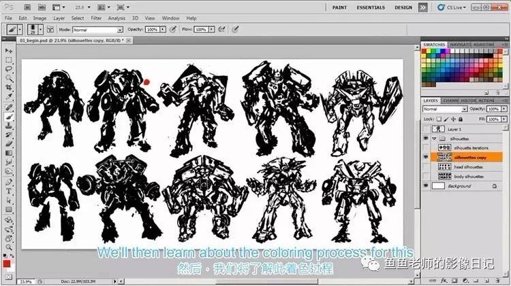
Task: Hide the Background layer
Action: 426,186
